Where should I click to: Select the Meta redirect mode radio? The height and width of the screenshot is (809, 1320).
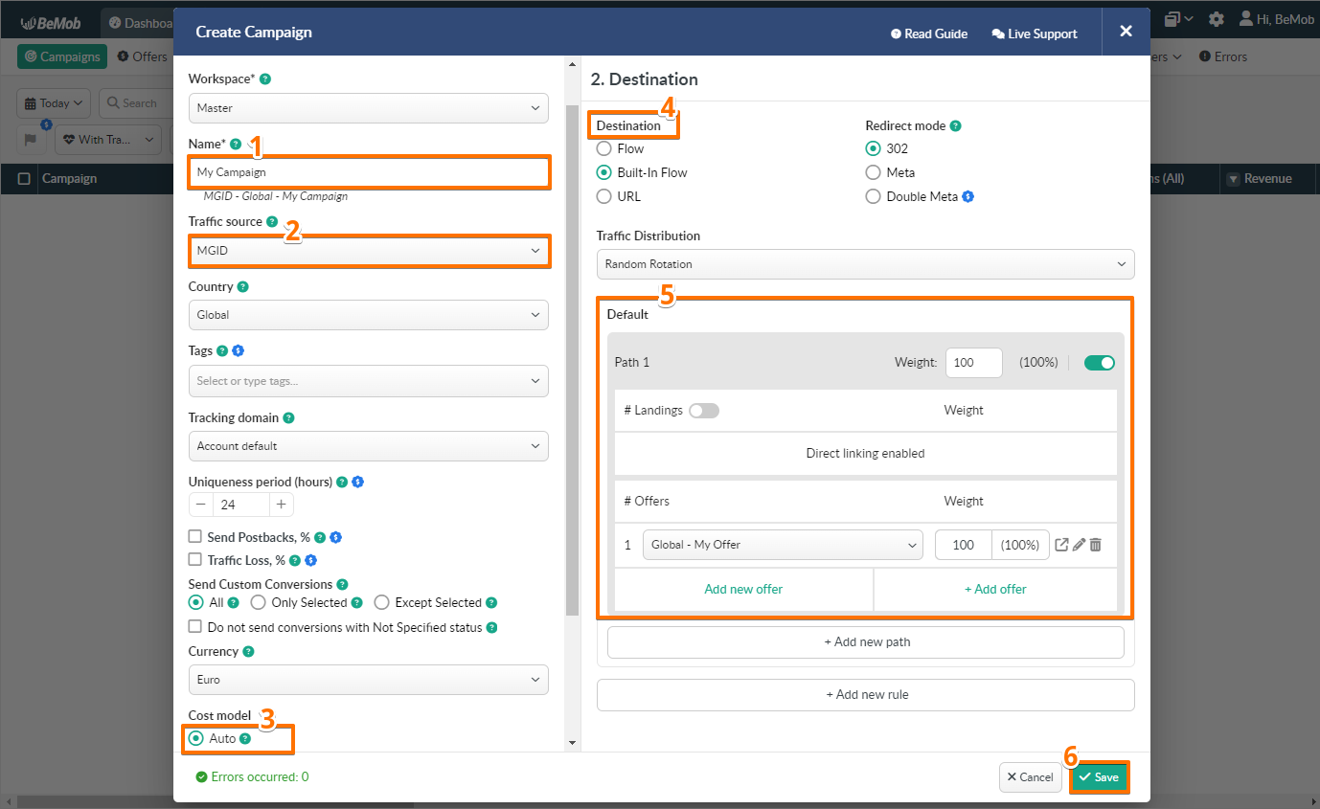[873, 172]
